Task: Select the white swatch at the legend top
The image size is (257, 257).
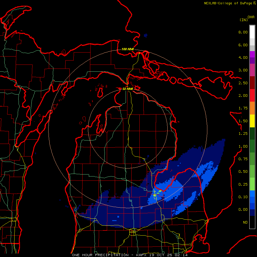Action: pos(252,32)
